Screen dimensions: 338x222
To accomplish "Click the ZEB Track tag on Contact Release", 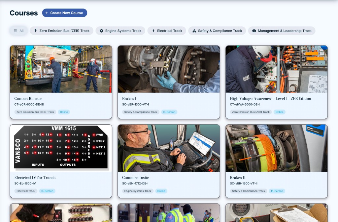I will (x=35, y=112).
